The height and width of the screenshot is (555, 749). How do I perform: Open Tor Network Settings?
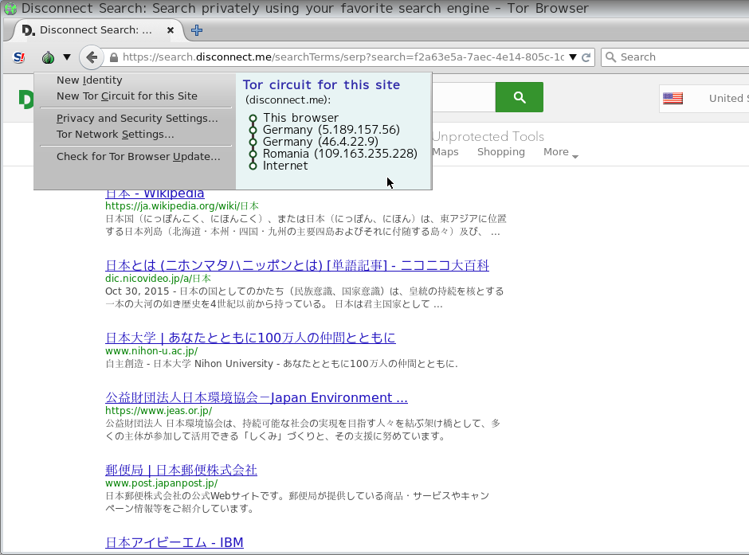click(115, 135)
